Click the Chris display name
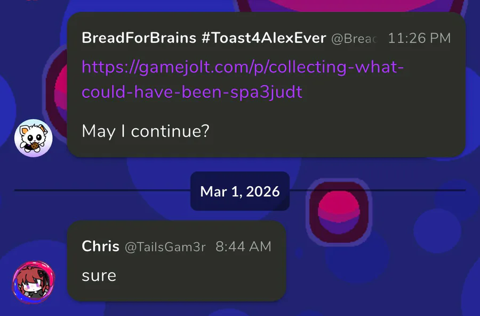 100,246
